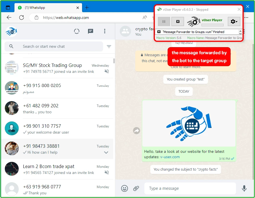Open SG/MY Stock Trading Group chat
Viewport: 255px width, 198px height.
[x=57, y=68]
